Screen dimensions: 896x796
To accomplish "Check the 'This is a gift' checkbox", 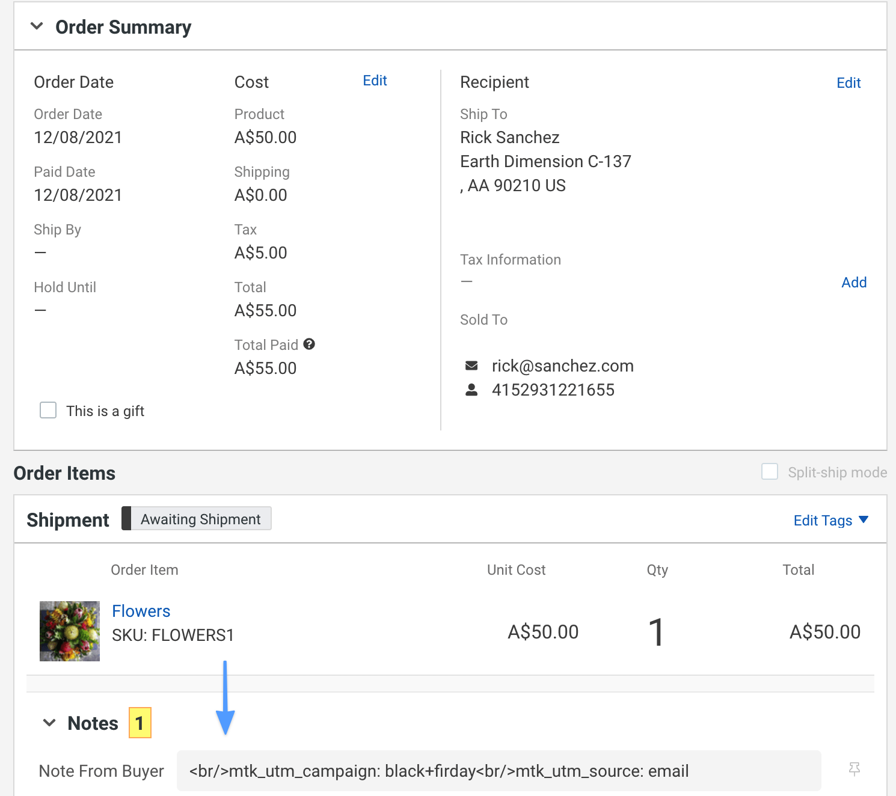I will 48,411.
